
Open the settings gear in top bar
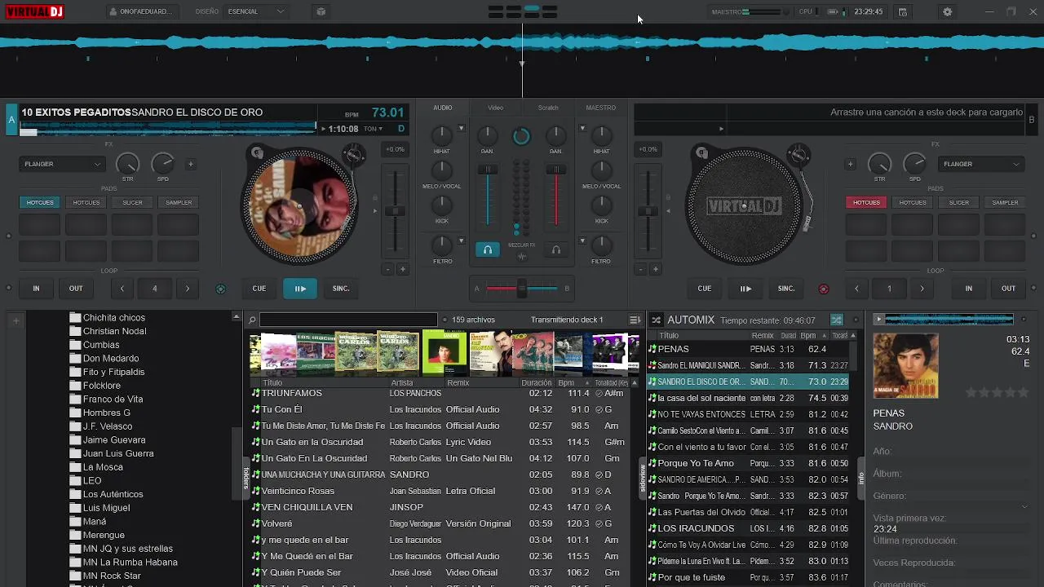click(947, 11)
